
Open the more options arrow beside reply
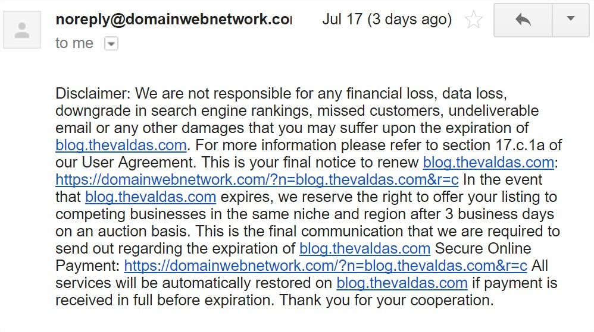tap(571, 20)
